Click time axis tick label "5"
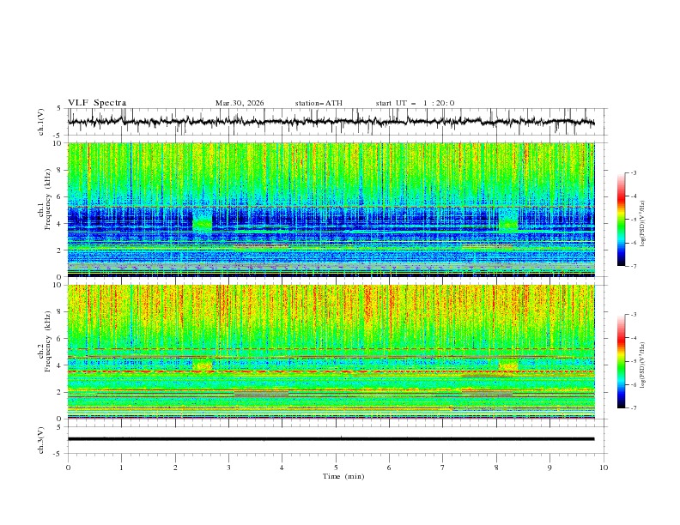This screenshot has height=525, width=680. click(336, 468)
